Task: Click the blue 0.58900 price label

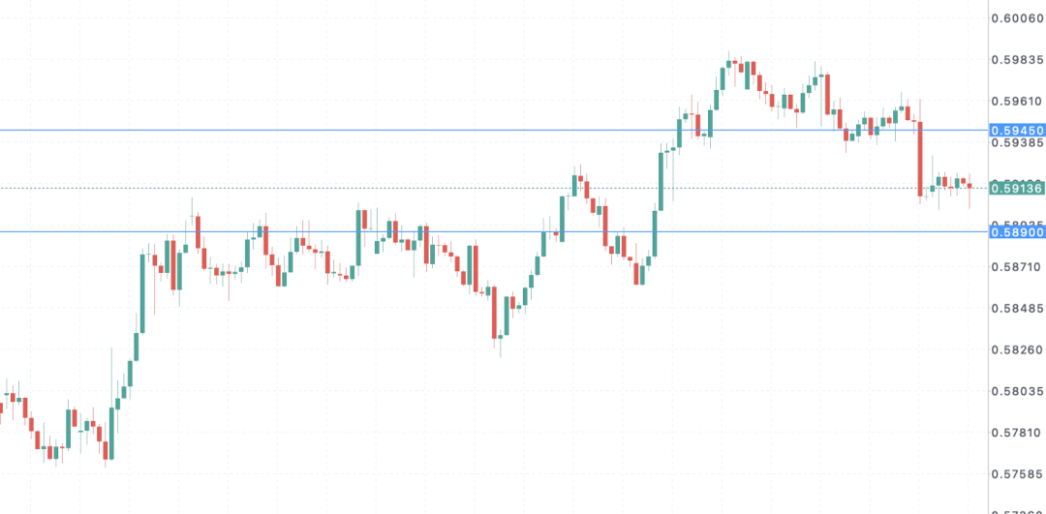Action: pos(1017,232)
